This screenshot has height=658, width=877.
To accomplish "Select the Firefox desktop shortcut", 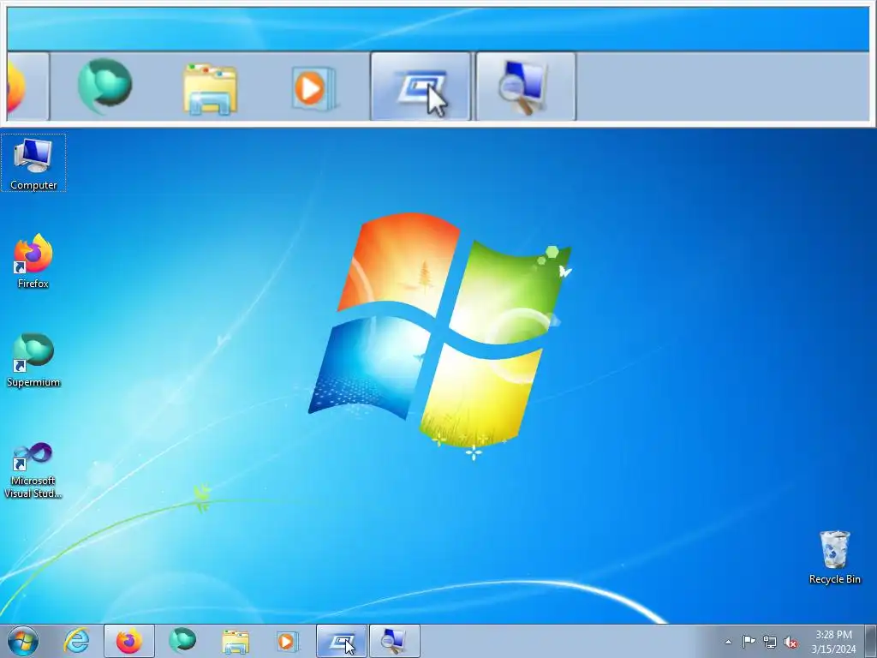I will click(33, 261).
